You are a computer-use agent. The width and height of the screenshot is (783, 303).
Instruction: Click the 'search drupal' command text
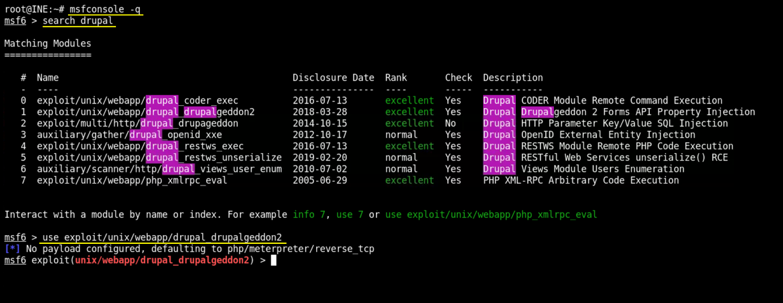click(x=78, y=21)
